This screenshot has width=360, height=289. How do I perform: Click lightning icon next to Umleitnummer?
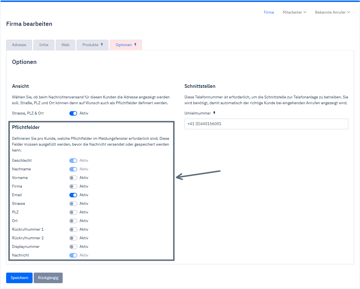point(214,113)
